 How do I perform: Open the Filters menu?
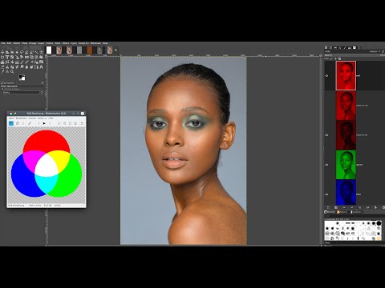coord(66,43)
